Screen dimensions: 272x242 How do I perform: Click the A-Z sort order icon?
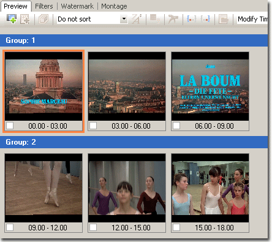pyautogui.click(x=137, y=19)
